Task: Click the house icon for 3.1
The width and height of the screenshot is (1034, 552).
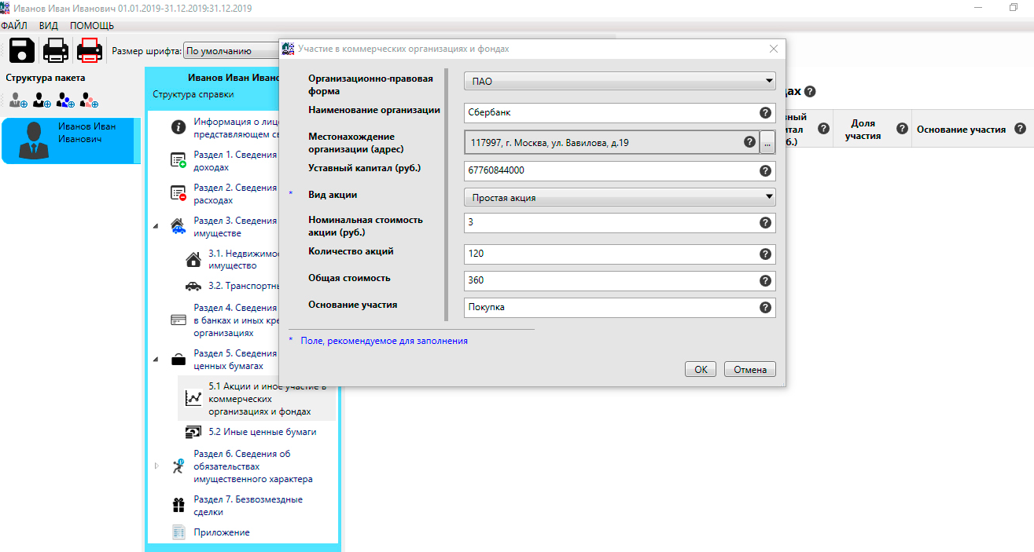Action: pyautogui.click(x=193, y=260)
